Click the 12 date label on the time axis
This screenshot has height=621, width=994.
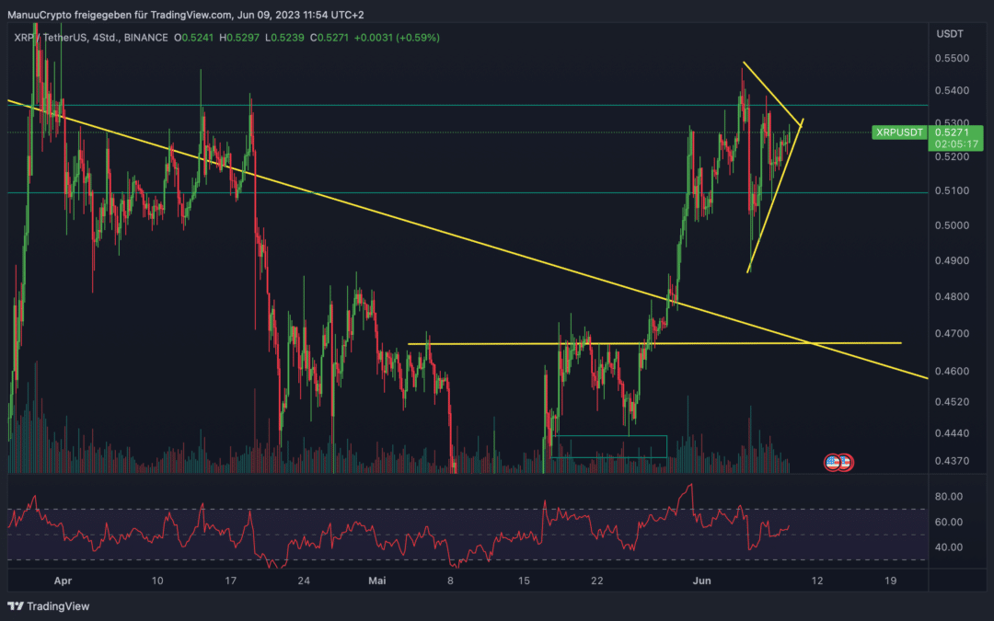(817, 581)
